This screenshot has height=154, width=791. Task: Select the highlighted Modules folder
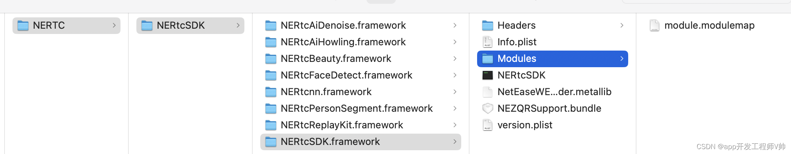click(553, 59)
